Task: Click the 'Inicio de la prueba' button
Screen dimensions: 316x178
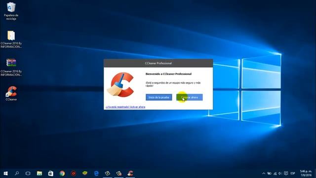Action: 159,97
